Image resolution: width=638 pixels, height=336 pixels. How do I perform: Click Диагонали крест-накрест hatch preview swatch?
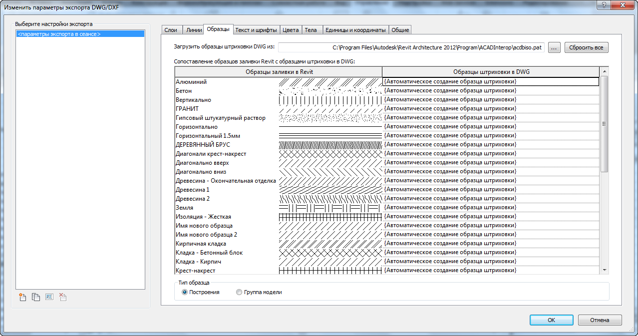point(330,153)
